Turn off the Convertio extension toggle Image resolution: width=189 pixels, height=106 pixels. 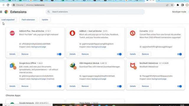tap(179, 54)
